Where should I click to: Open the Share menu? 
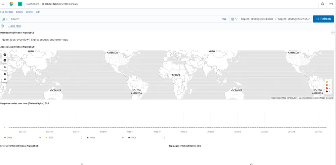tap(19, 12)
